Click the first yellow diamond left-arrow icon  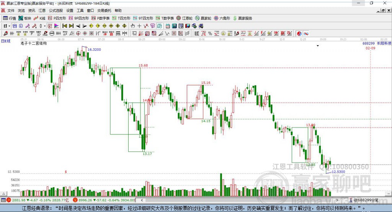pyautogui.click(x=91, y=26)
